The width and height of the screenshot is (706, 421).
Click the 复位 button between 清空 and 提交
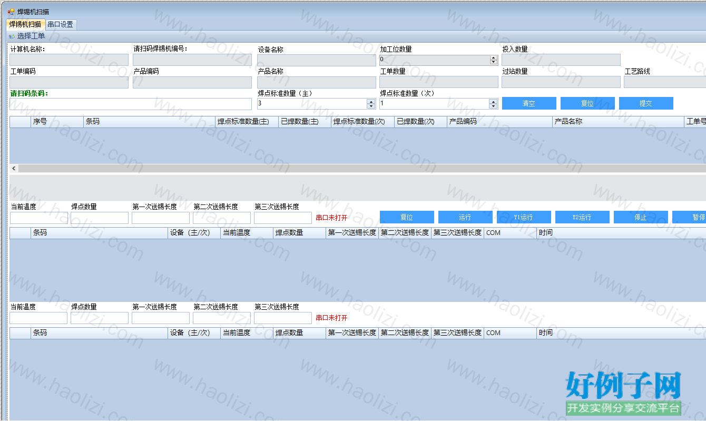pyautogui.click(x=587, y=103)
